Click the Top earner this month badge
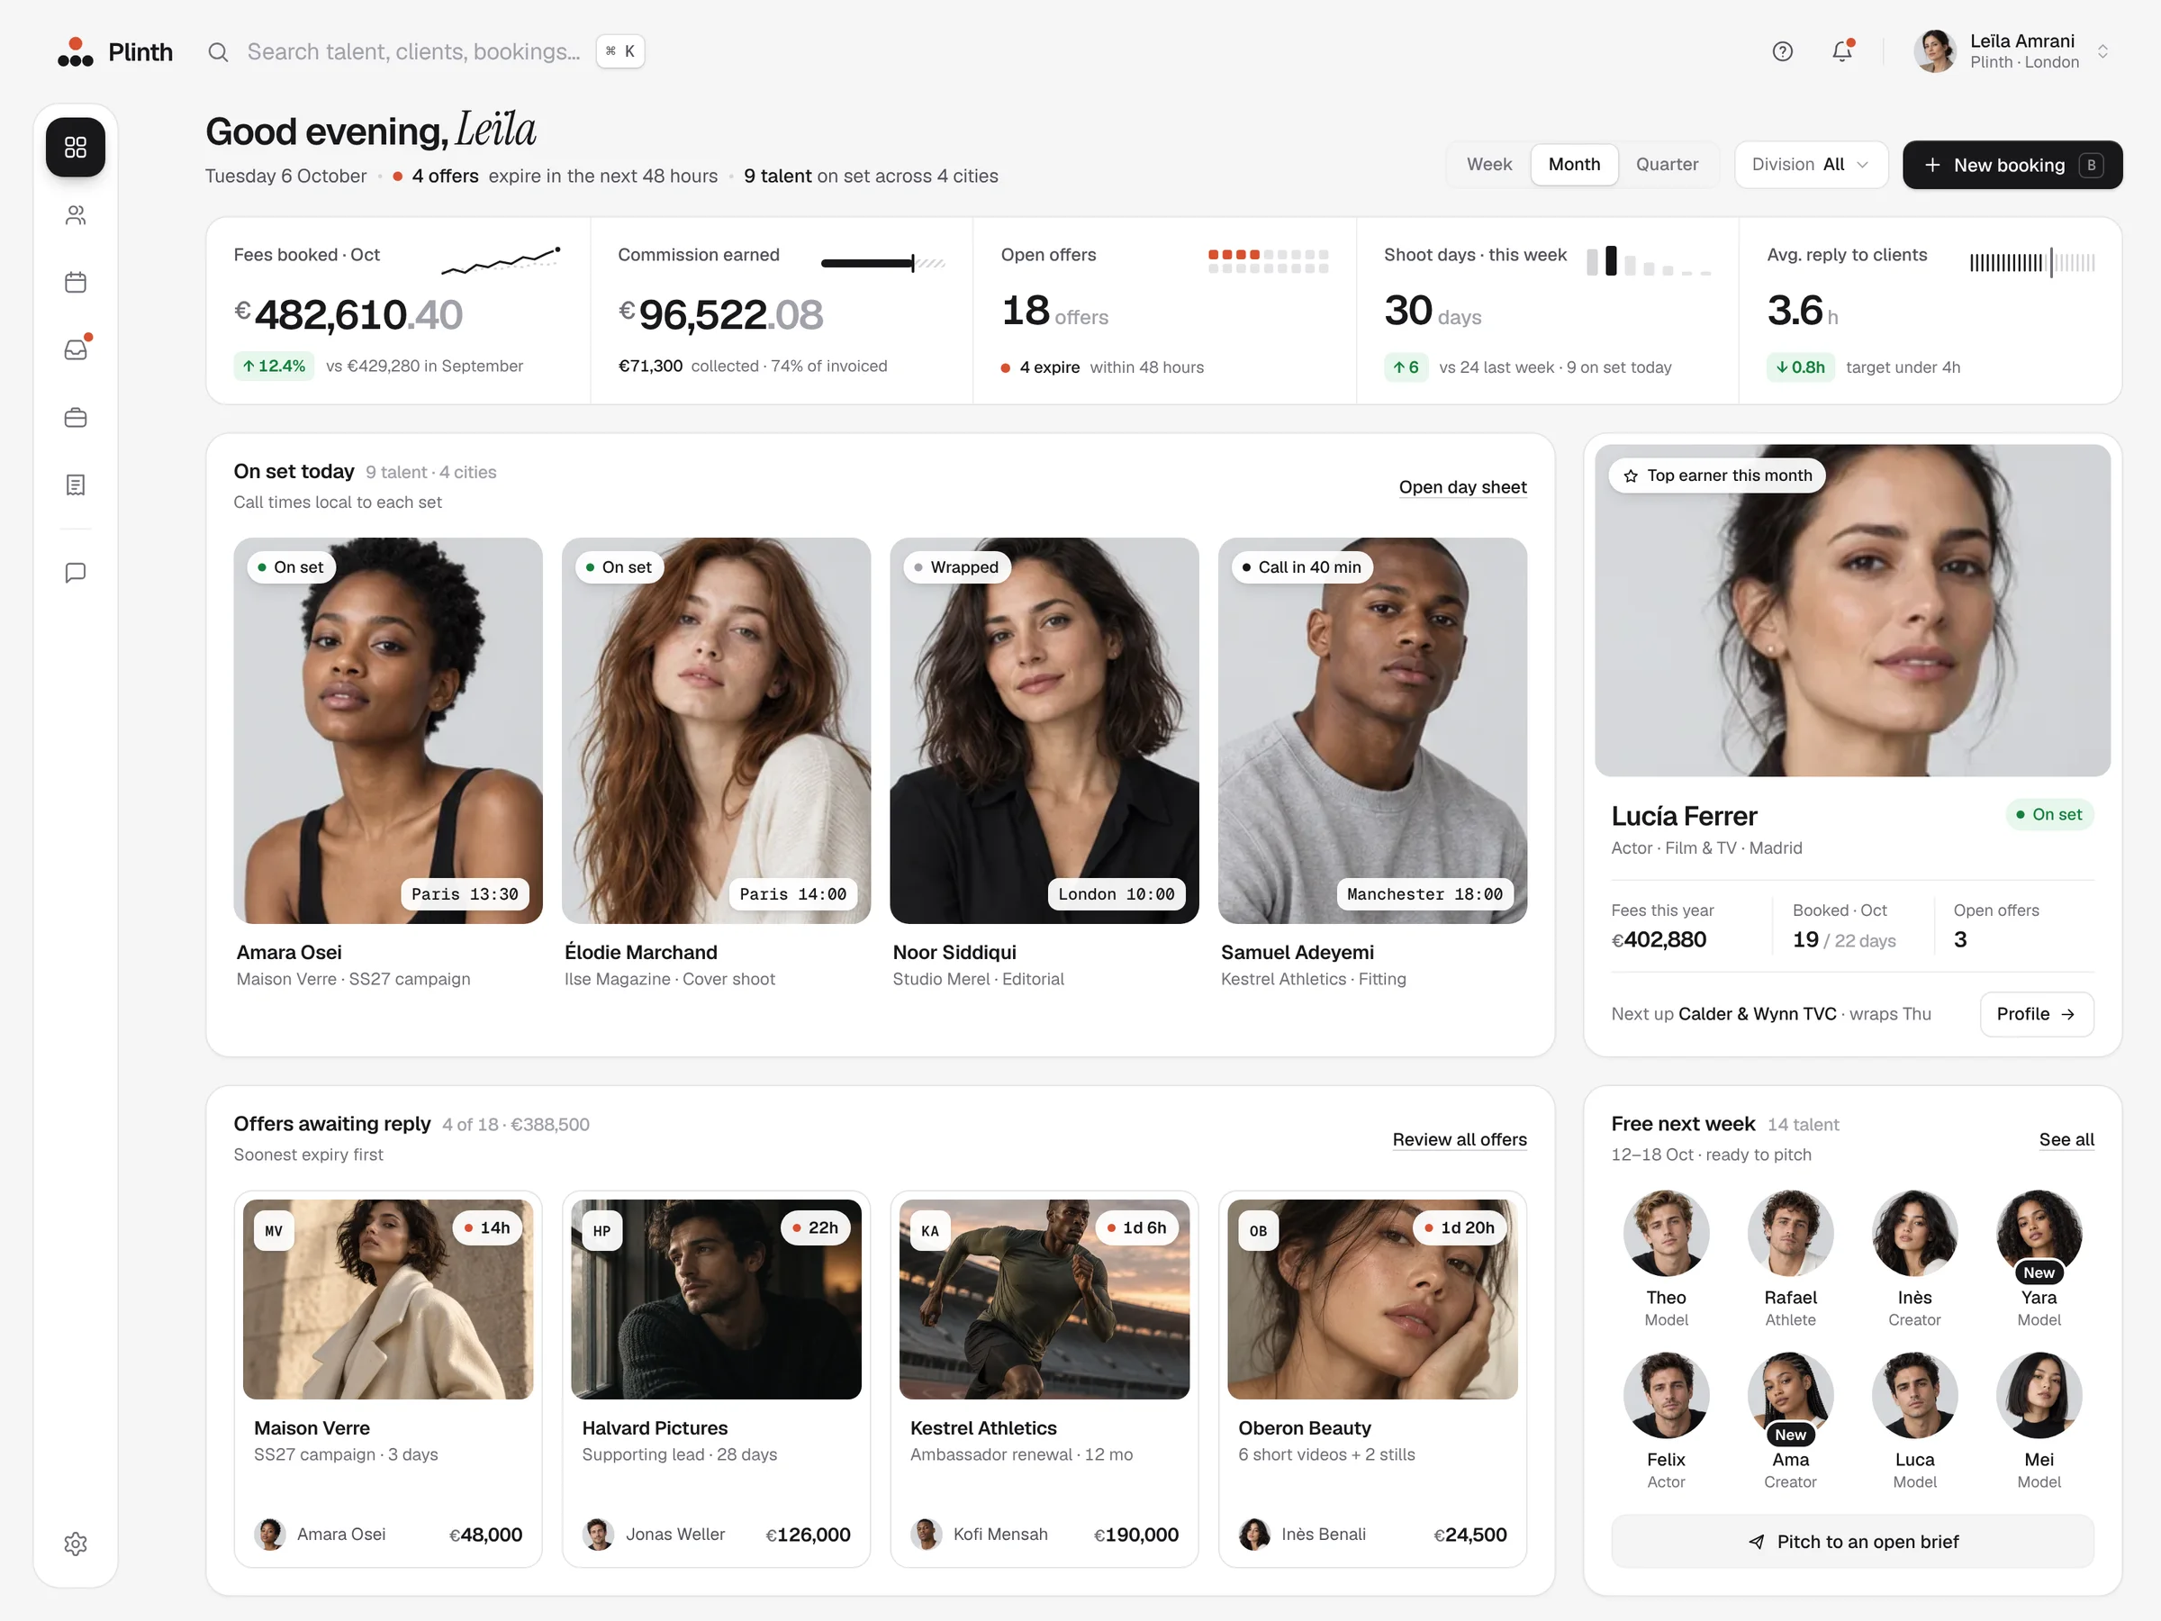Viewport: 2161px width, 1621px height. [x=1716, y=475]
